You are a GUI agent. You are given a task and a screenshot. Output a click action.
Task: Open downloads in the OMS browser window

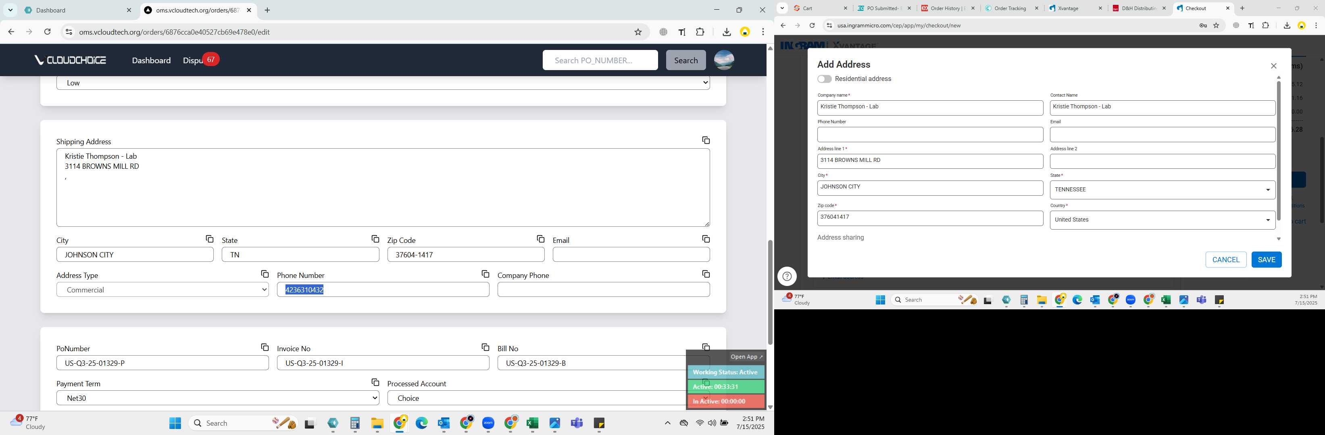(x=726, y=32)
